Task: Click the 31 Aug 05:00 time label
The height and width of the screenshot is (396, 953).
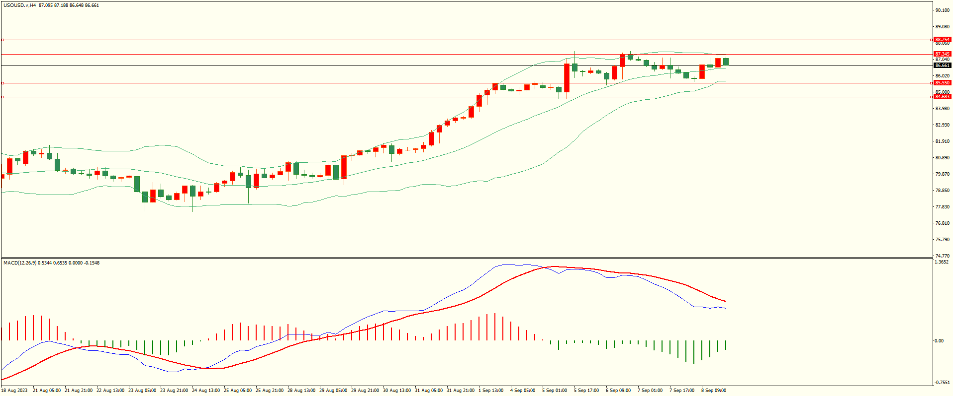Action: click(429, 391)
